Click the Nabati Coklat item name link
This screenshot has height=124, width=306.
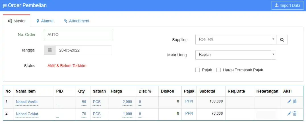tap(27, 114)
